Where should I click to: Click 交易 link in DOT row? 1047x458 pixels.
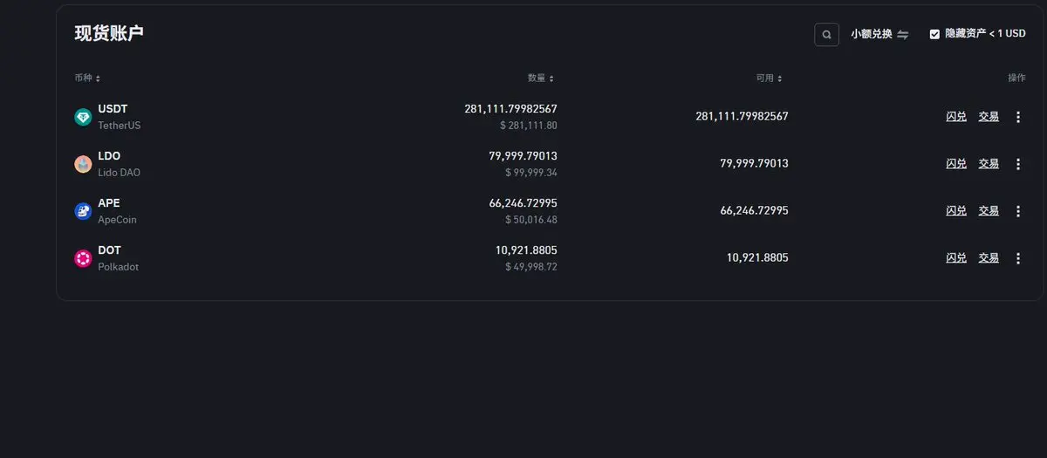click(x=989, y=257)
